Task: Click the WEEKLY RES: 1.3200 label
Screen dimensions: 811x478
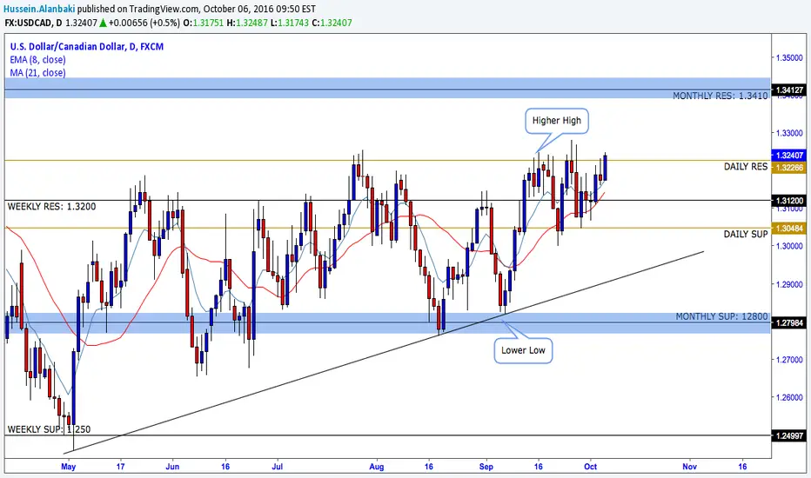Action: click(51, 207)
